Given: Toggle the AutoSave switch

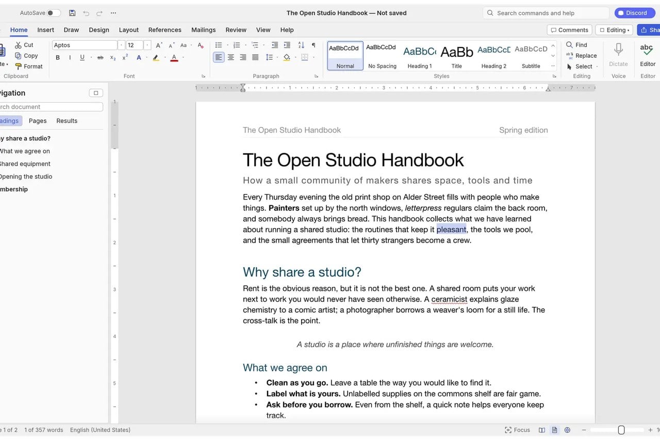Looking at the screenshot, I should (x=54, y=13).
